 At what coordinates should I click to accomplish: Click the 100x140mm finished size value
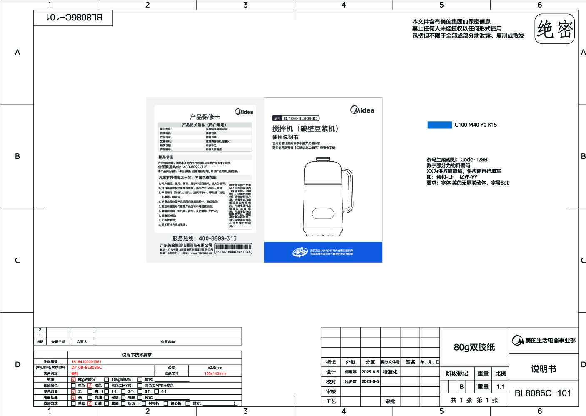coord(215,373)
